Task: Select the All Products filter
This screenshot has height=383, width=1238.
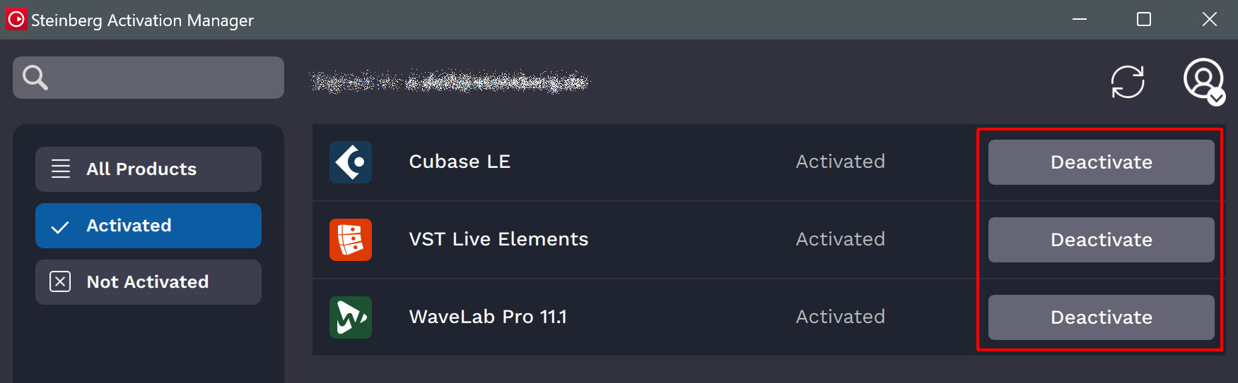Action: [x=148, y=169]
